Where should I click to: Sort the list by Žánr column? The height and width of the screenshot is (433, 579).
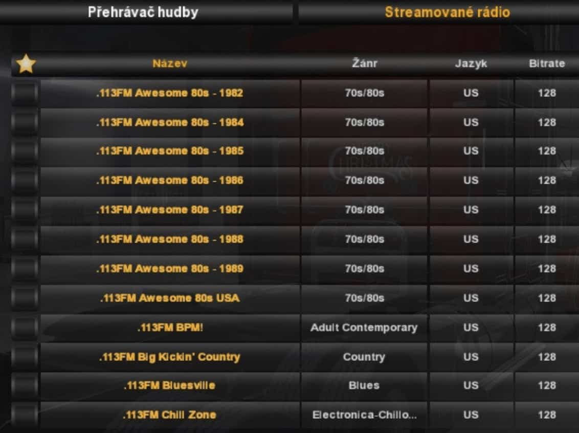point(364,64)
